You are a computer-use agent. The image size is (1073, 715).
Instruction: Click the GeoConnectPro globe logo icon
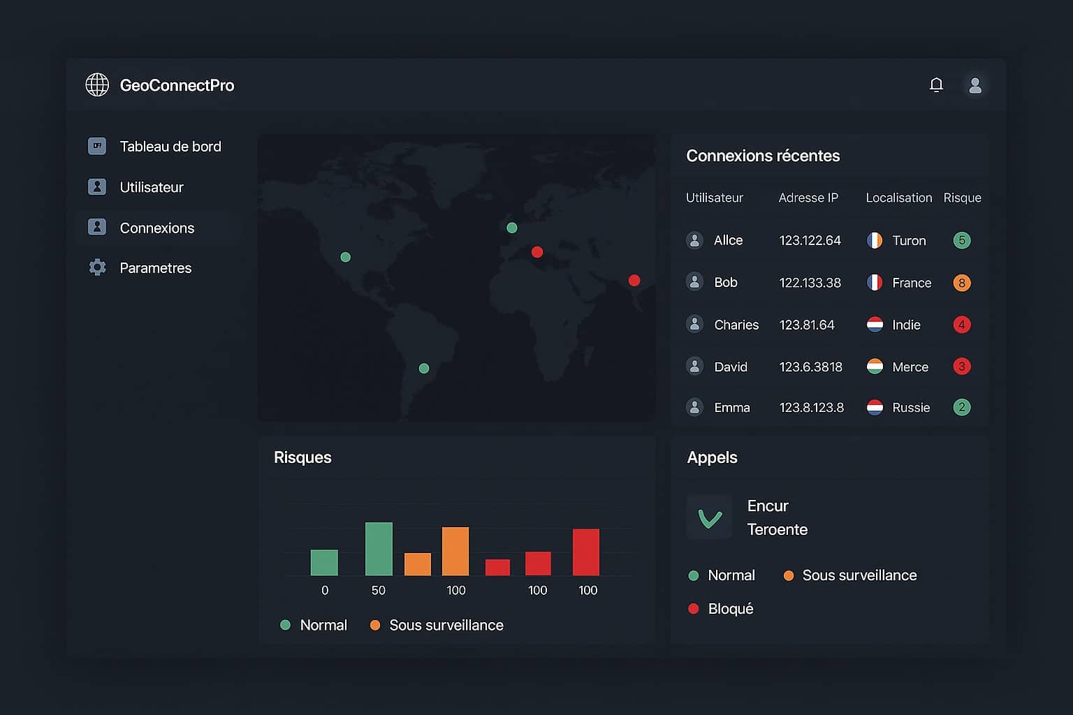pos(97,85)
